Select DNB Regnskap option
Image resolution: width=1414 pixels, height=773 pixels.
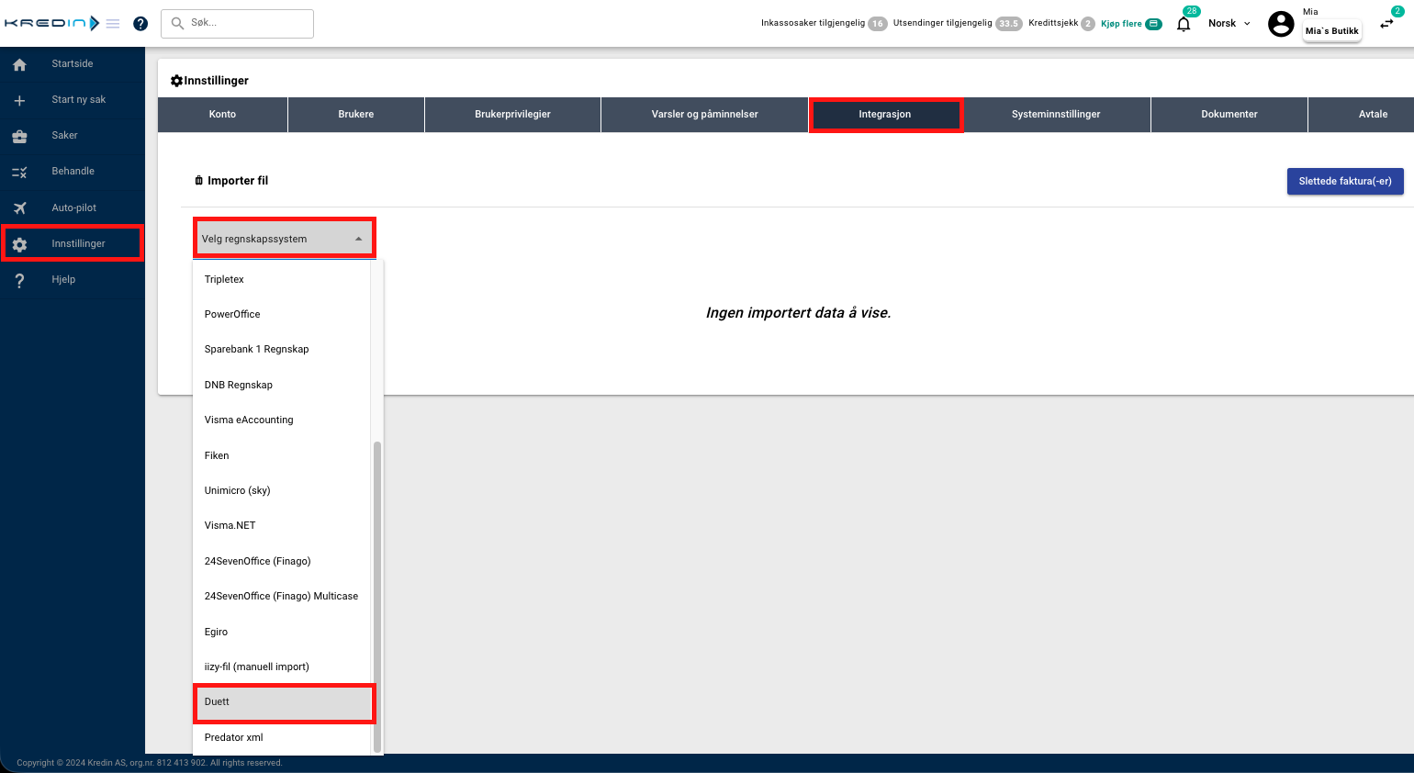point(282,385)
